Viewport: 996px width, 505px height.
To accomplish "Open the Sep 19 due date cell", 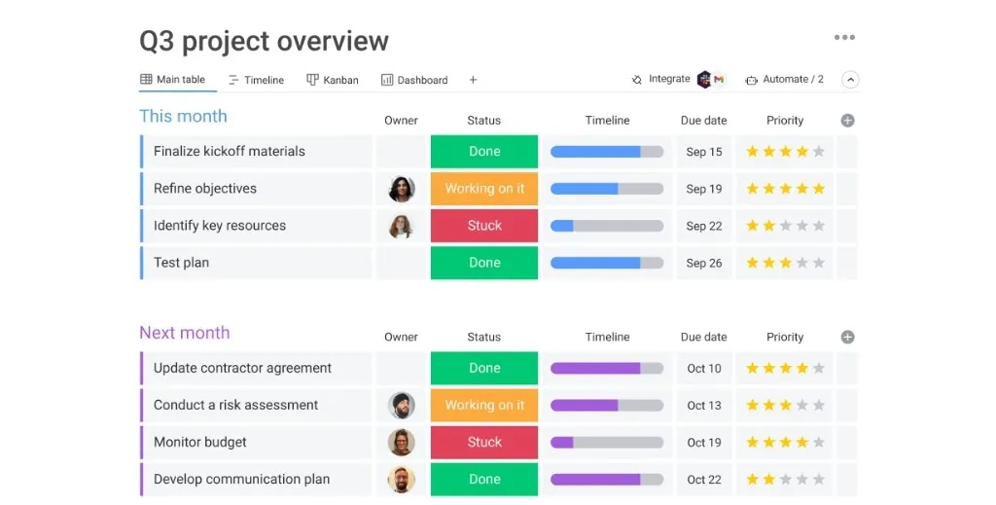I will coord(704,189).
